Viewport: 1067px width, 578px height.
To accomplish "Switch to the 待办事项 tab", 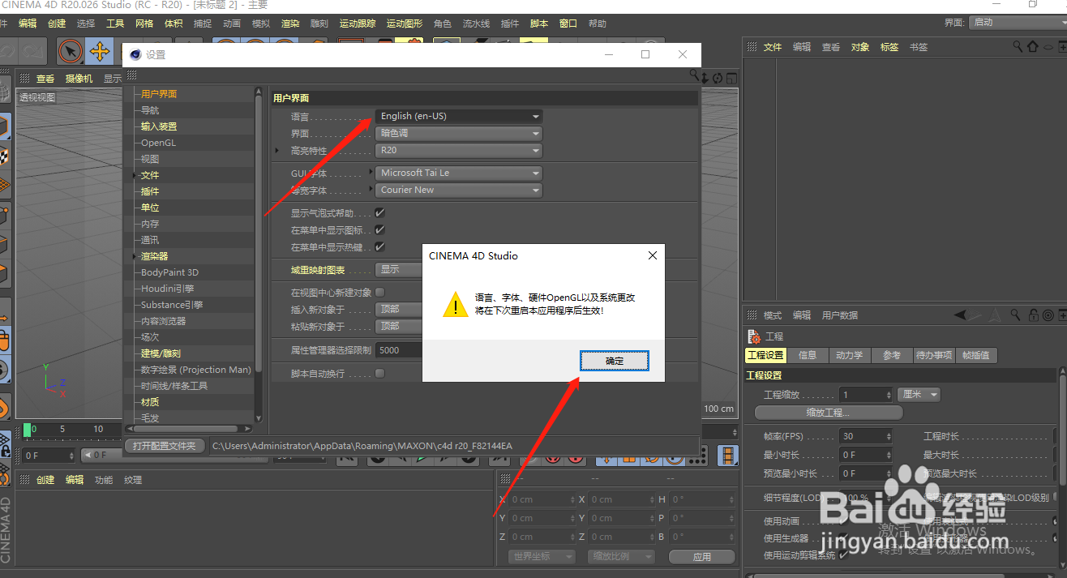I will click(x=935, y=355).
